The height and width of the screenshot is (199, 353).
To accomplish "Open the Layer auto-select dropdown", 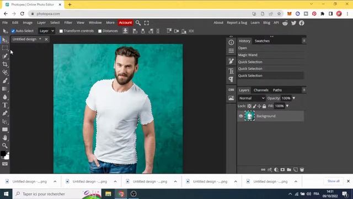I will pos(46,31).
